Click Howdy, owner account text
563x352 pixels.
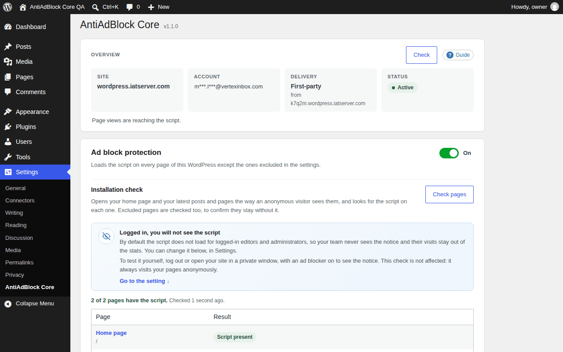pyautogui.click(x=529, y=7)
